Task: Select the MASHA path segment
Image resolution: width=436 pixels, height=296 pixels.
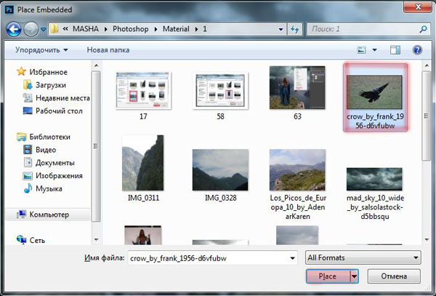Action: tap(86, 29)
